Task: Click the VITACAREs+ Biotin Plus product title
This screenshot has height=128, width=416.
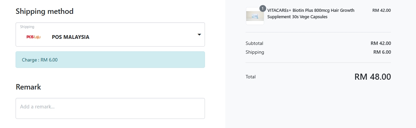Action: (311, 14)
